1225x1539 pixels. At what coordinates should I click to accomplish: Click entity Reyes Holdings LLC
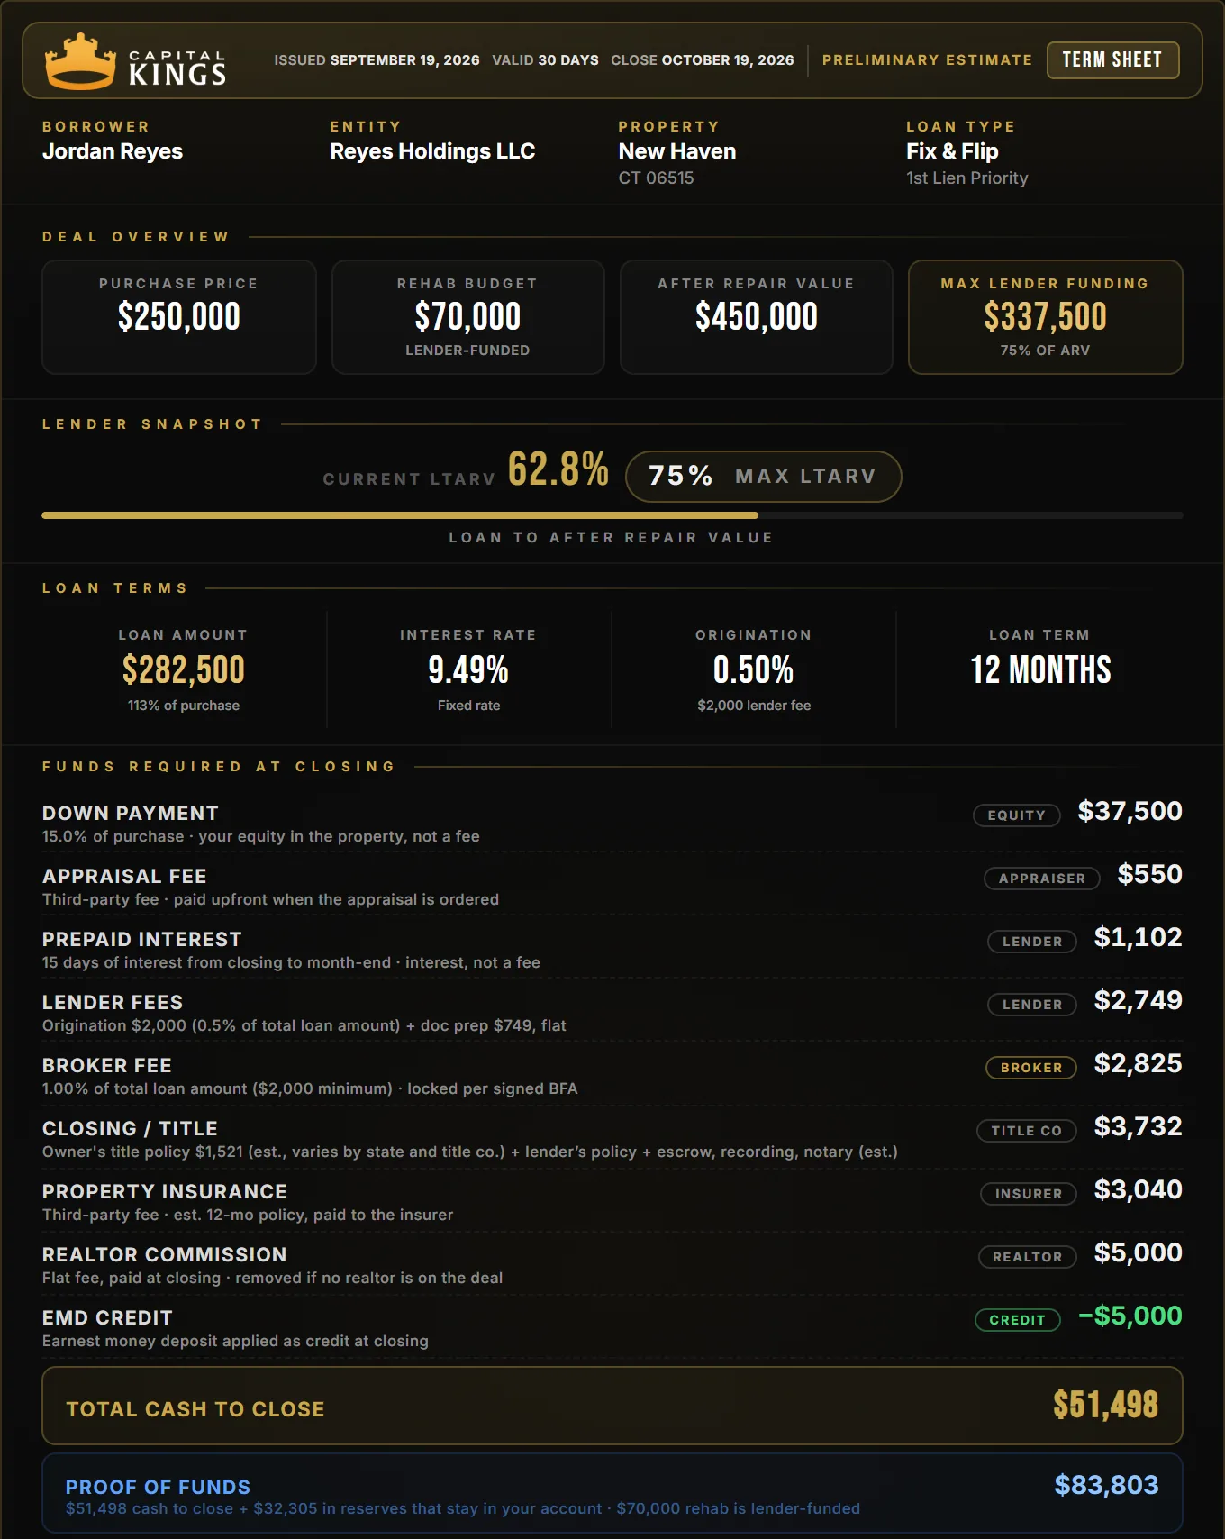[x=432, y=151]
